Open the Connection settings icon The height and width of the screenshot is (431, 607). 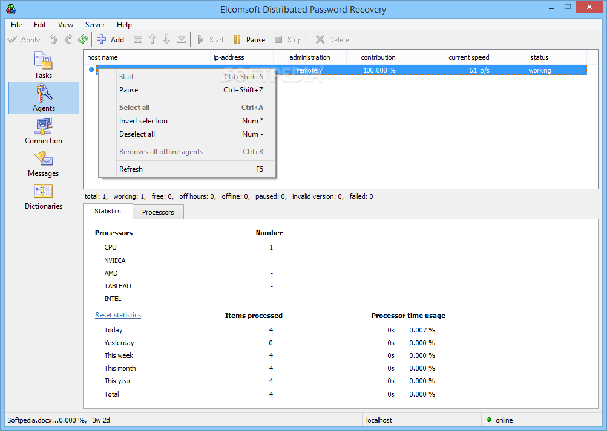[44, 131]
